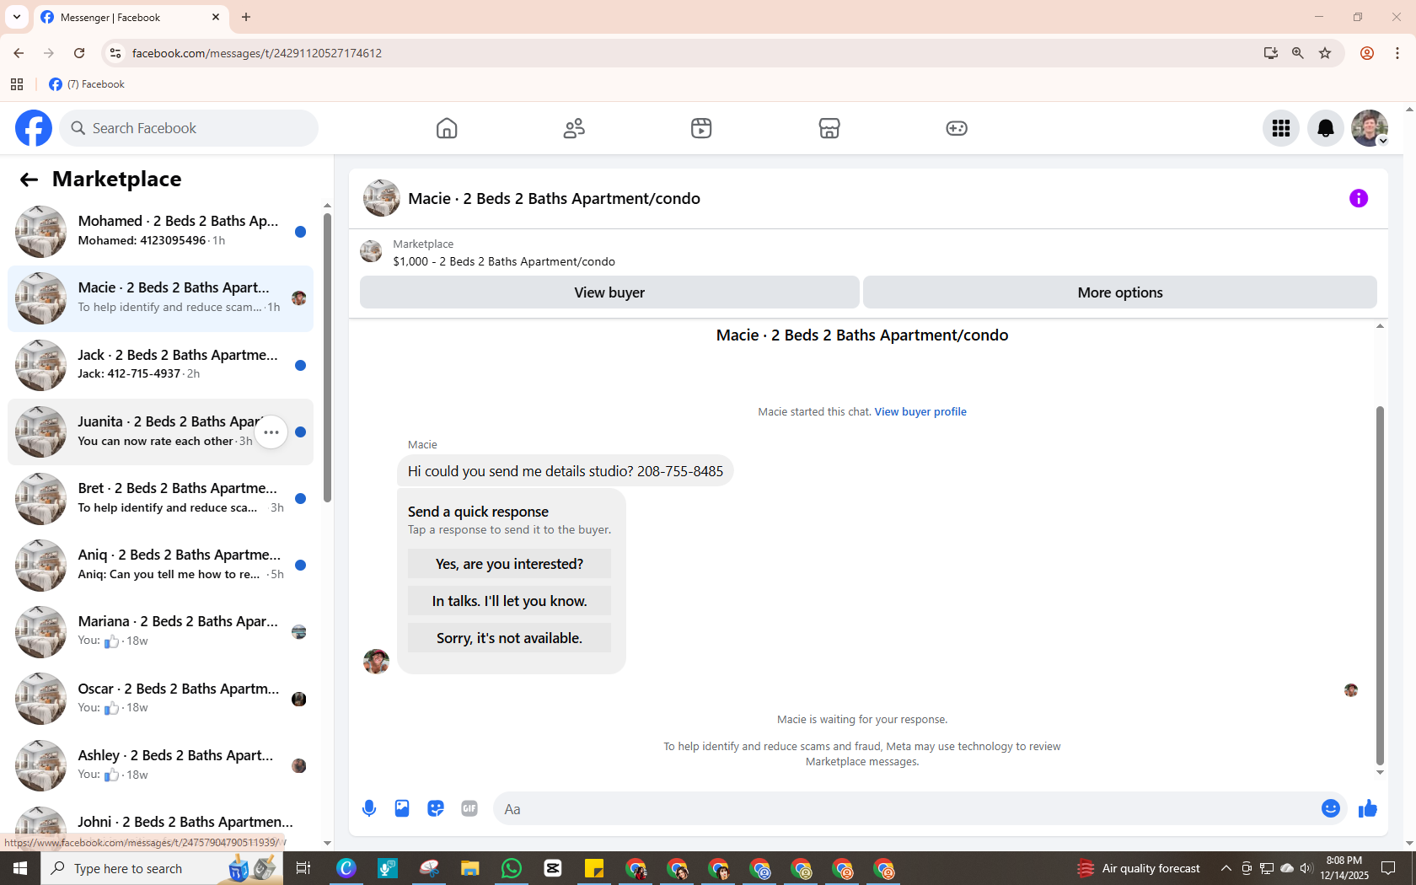Open the Windows Start menu

(x=20, y=868)
